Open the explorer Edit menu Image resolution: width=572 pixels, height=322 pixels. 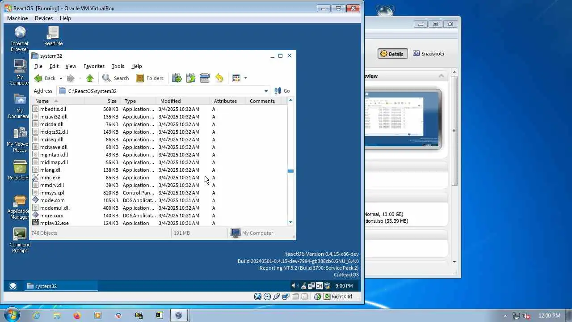pyautogui.click(x=54, y=66)
